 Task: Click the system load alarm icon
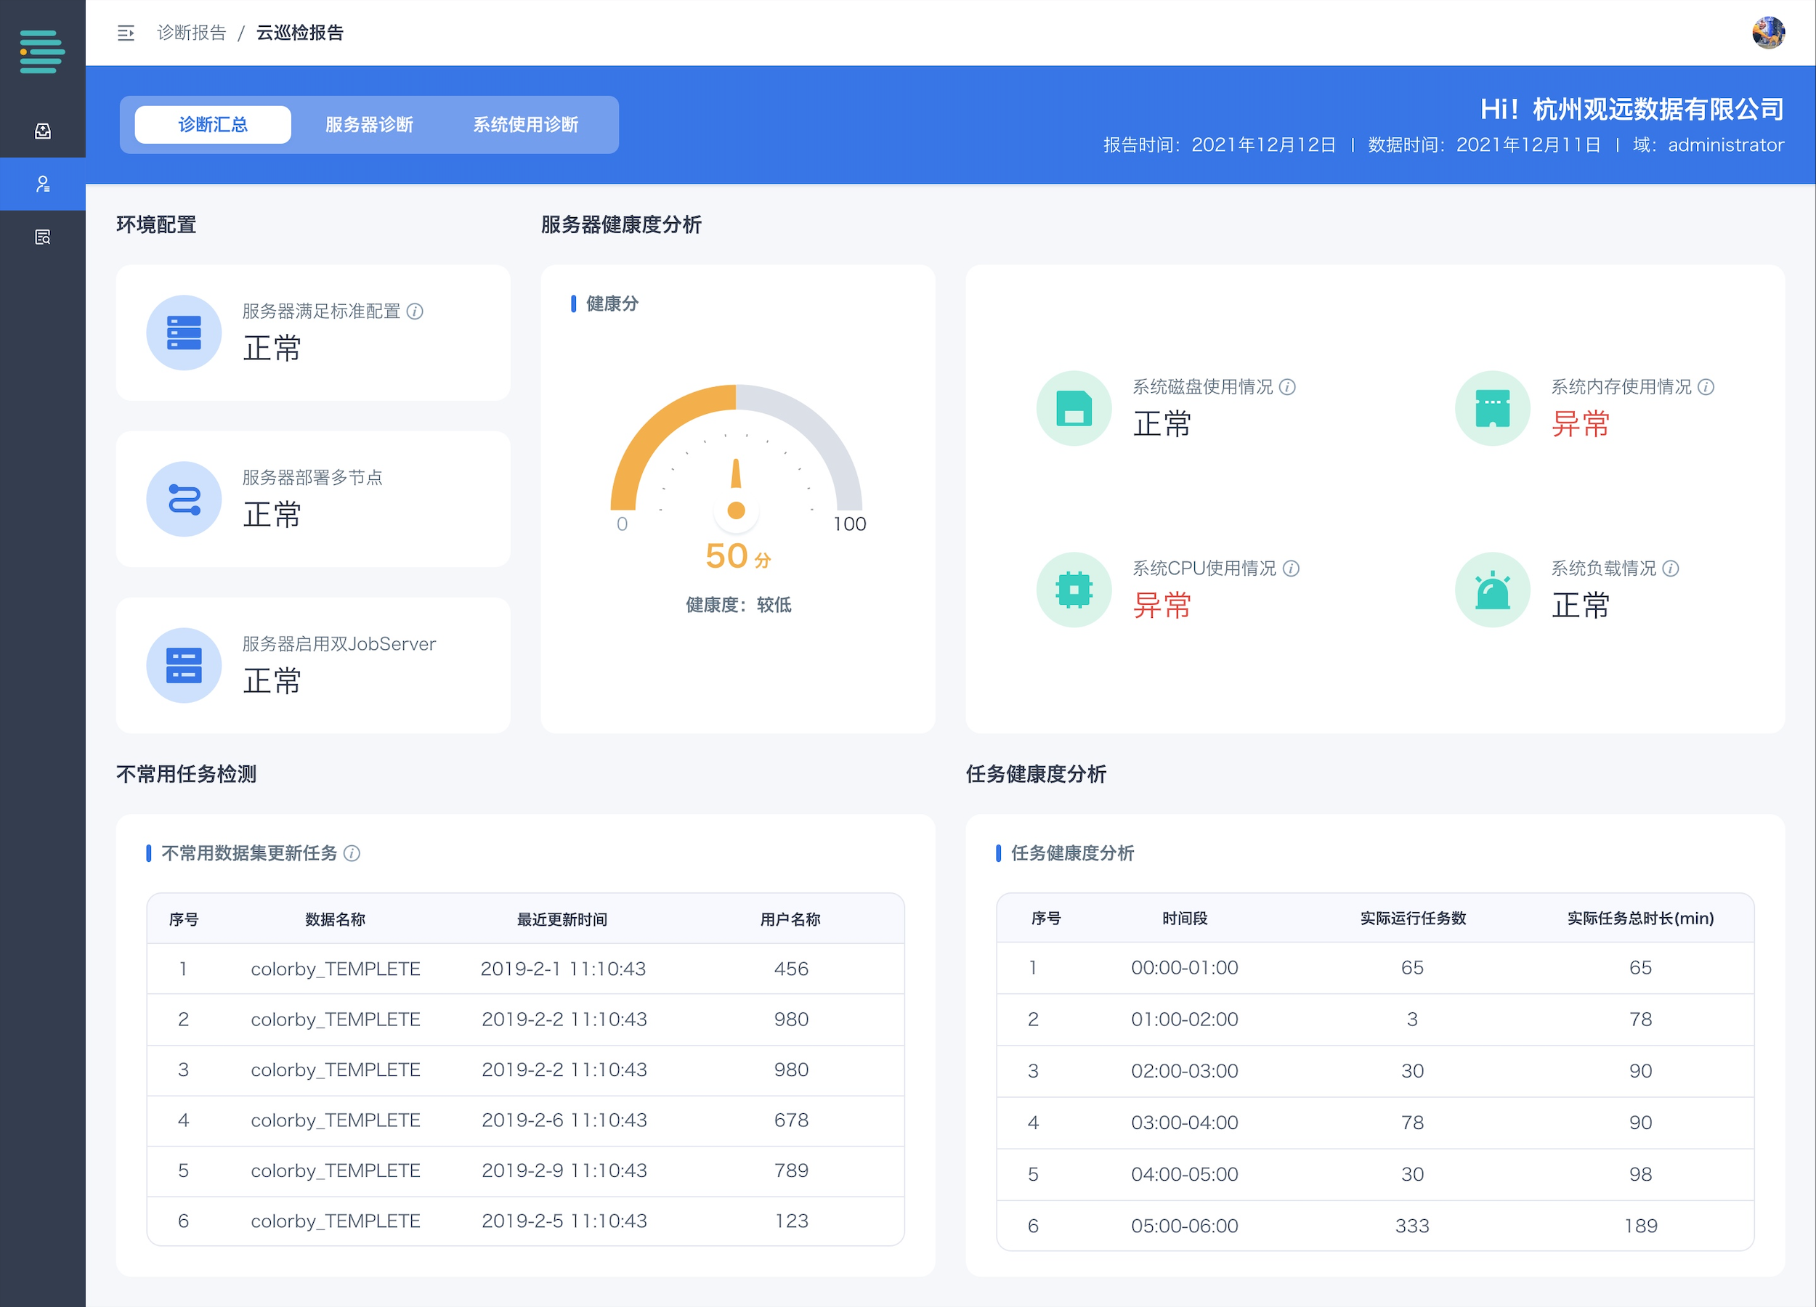coord(1493,590)
